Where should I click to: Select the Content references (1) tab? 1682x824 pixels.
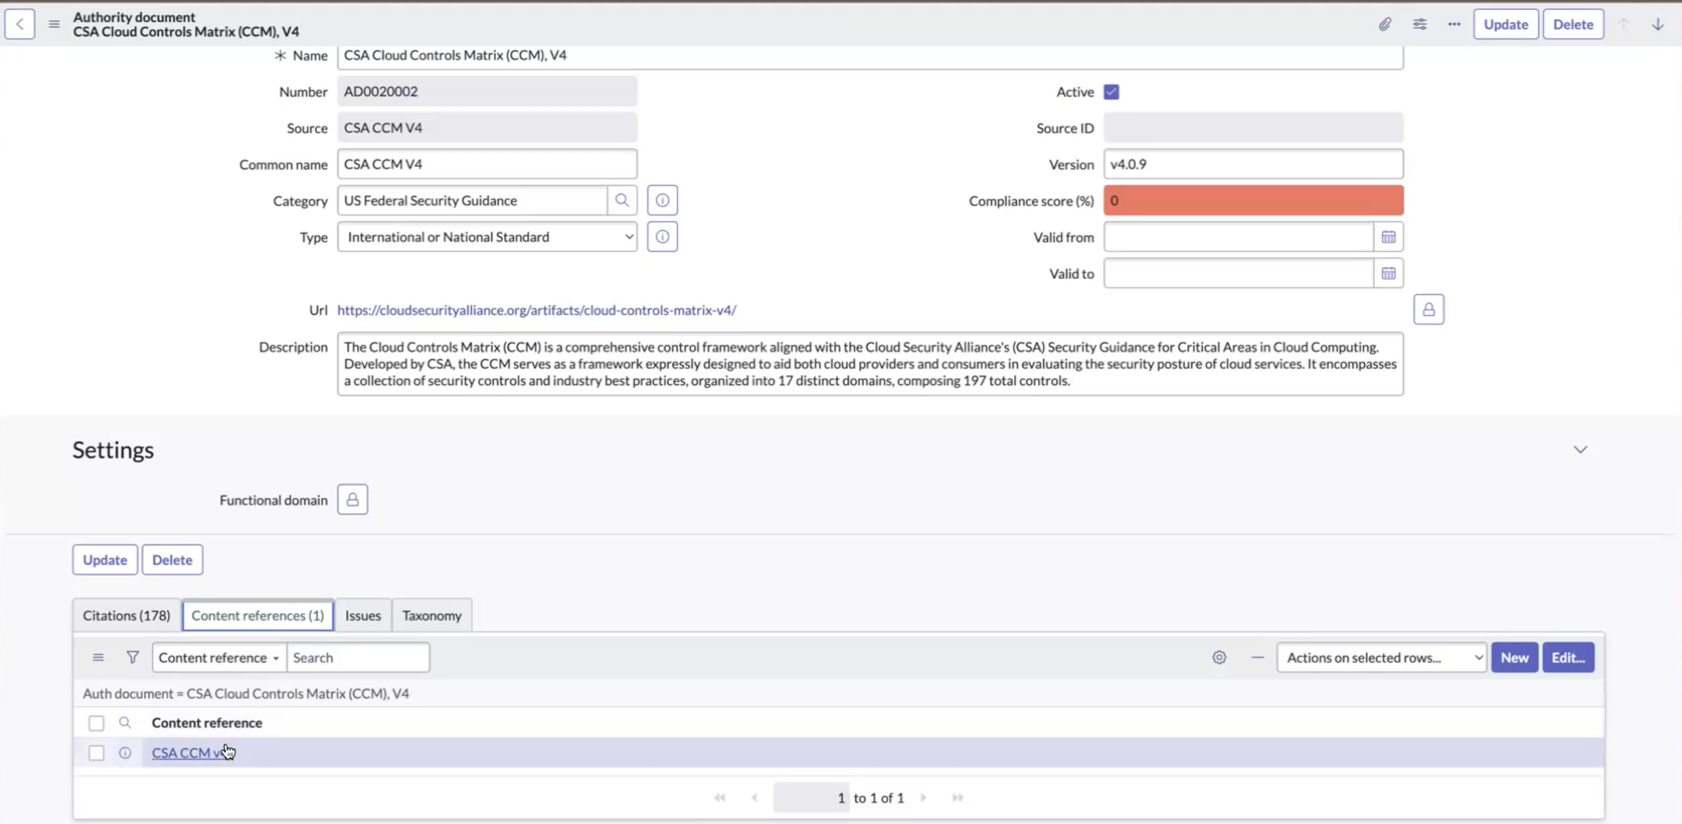[258, 615]
